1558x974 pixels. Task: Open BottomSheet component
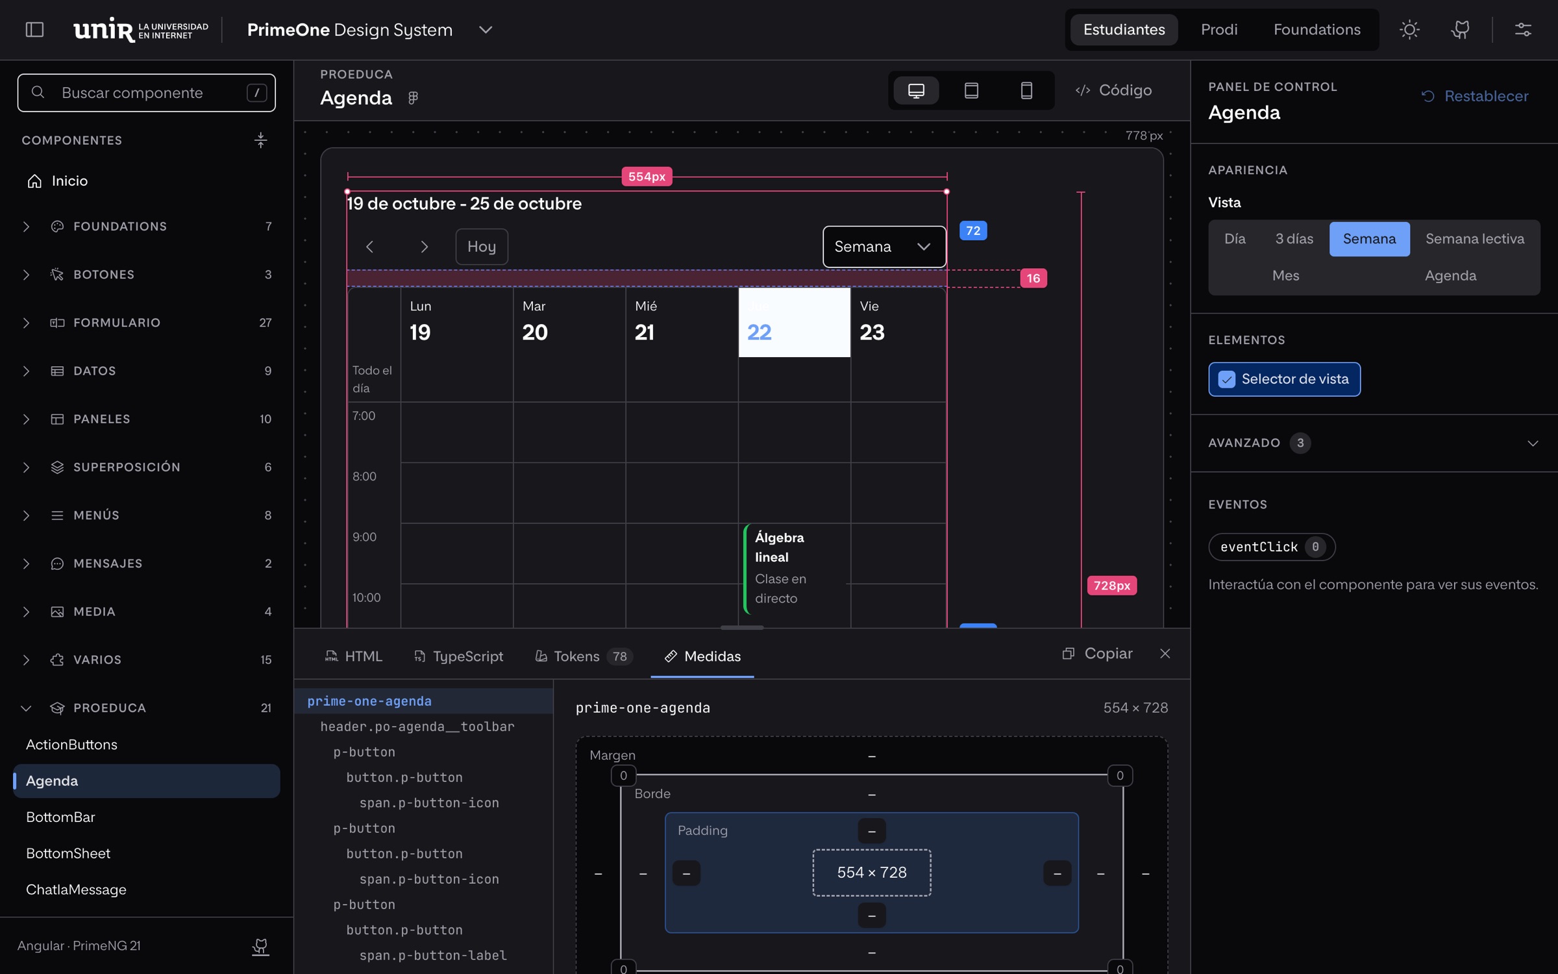pos(147,853)
